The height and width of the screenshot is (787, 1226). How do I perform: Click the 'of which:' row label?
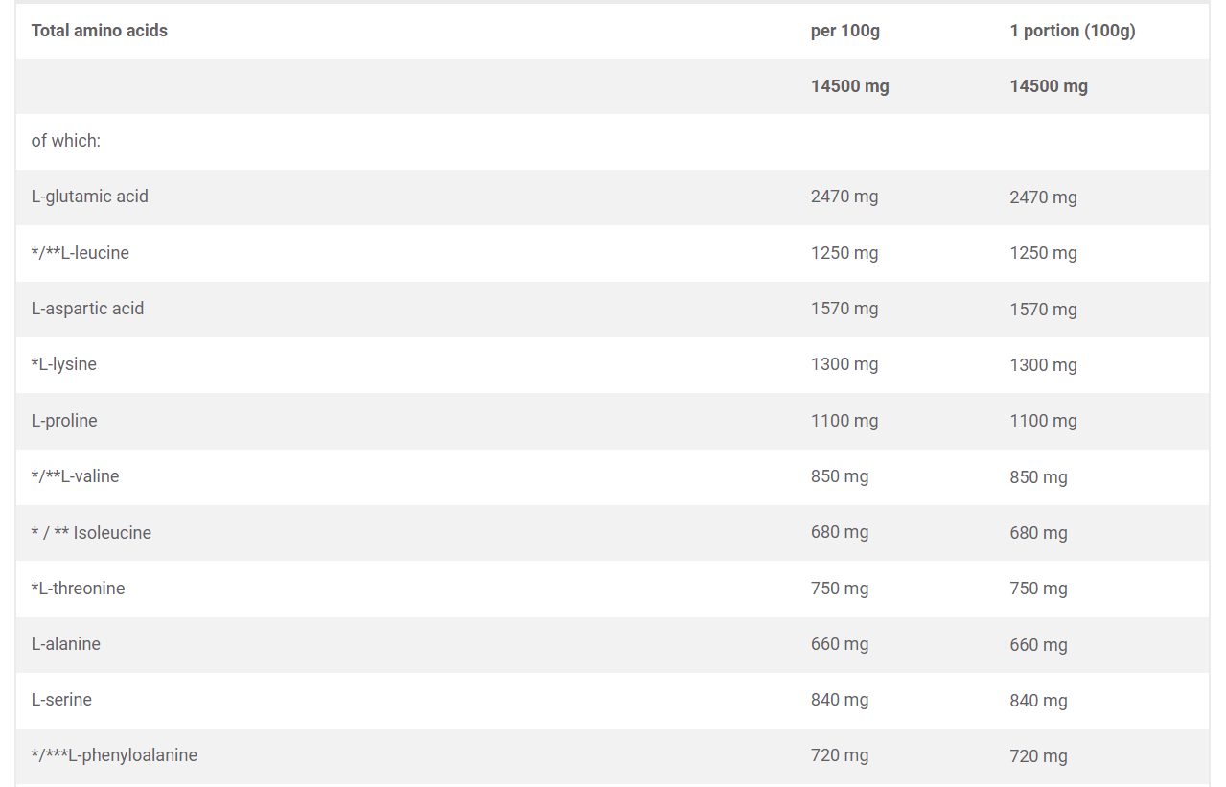66,141
